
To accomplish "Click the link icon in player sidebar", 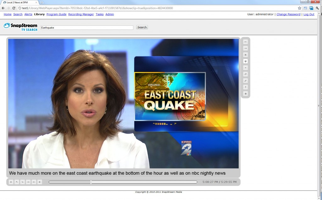I will (246, 81).
